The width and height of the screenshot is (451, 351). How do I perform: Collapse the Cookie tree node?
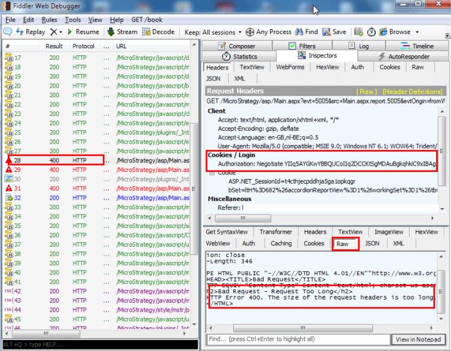coord(212,173)
